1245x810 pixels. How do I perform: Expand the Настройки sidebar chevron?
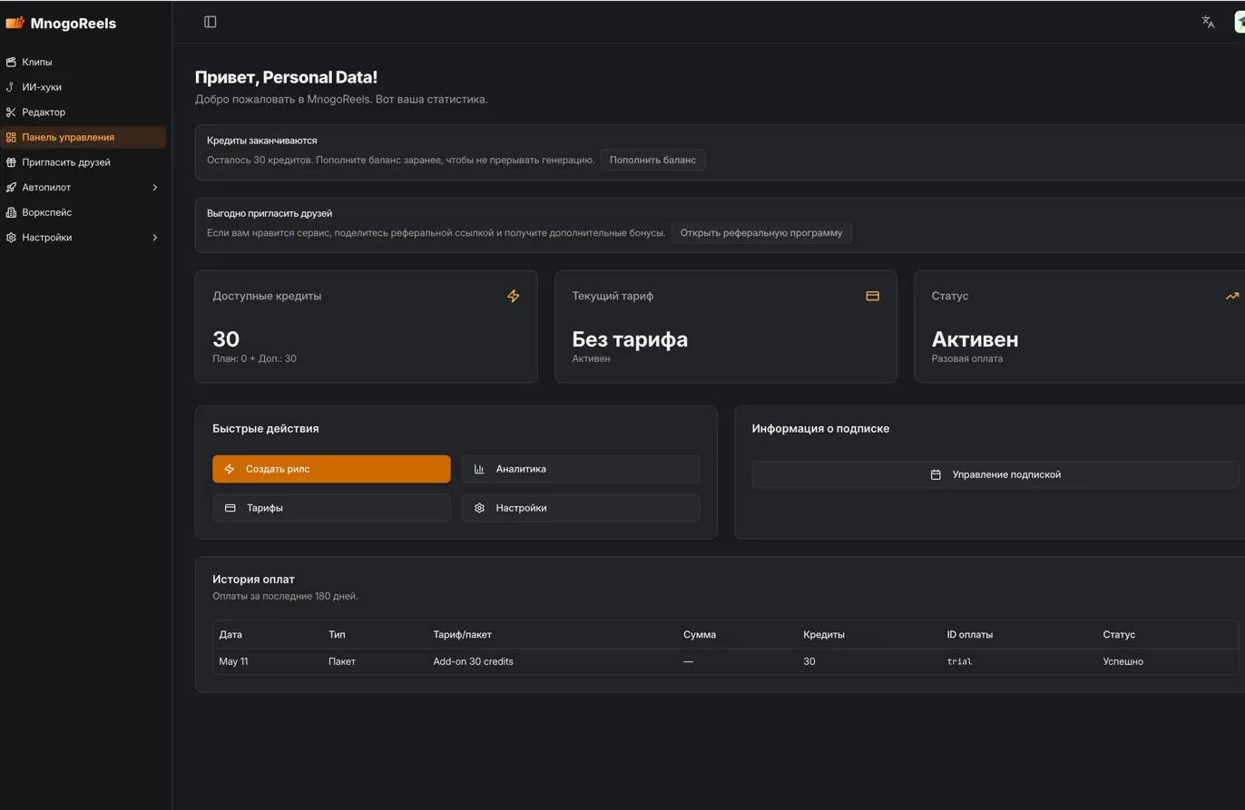(x=154, y=238)
